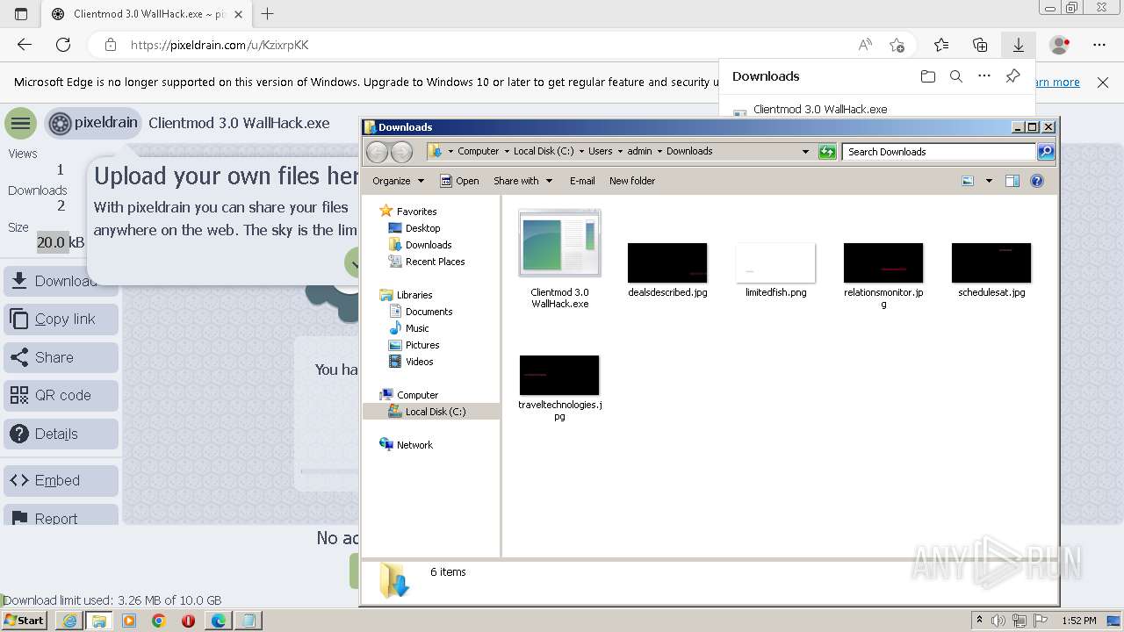Open the QR code option
The image size is (1124, 632).
[x=61, y=396]
